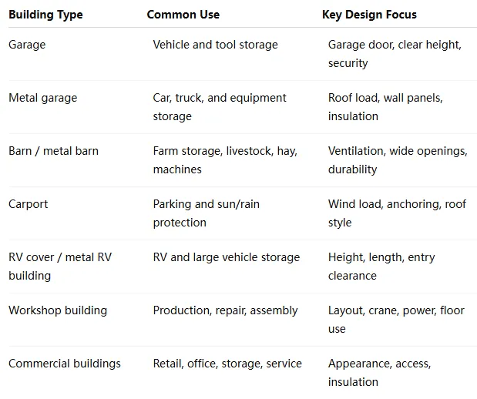Select the Metal garage cell
The width and height of the screenshot is (477, 399).
(x=43, y=98)
